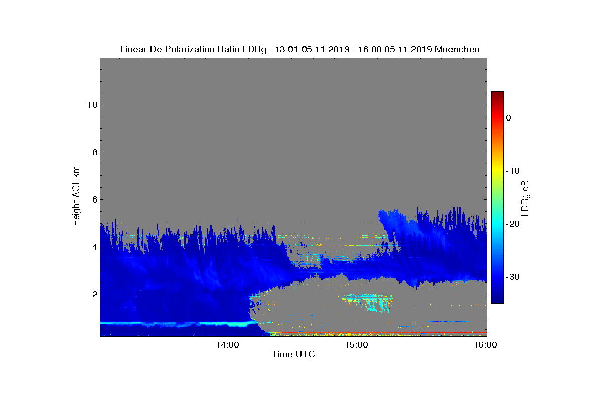Click the colorbar label '-10'

[512, 171]
